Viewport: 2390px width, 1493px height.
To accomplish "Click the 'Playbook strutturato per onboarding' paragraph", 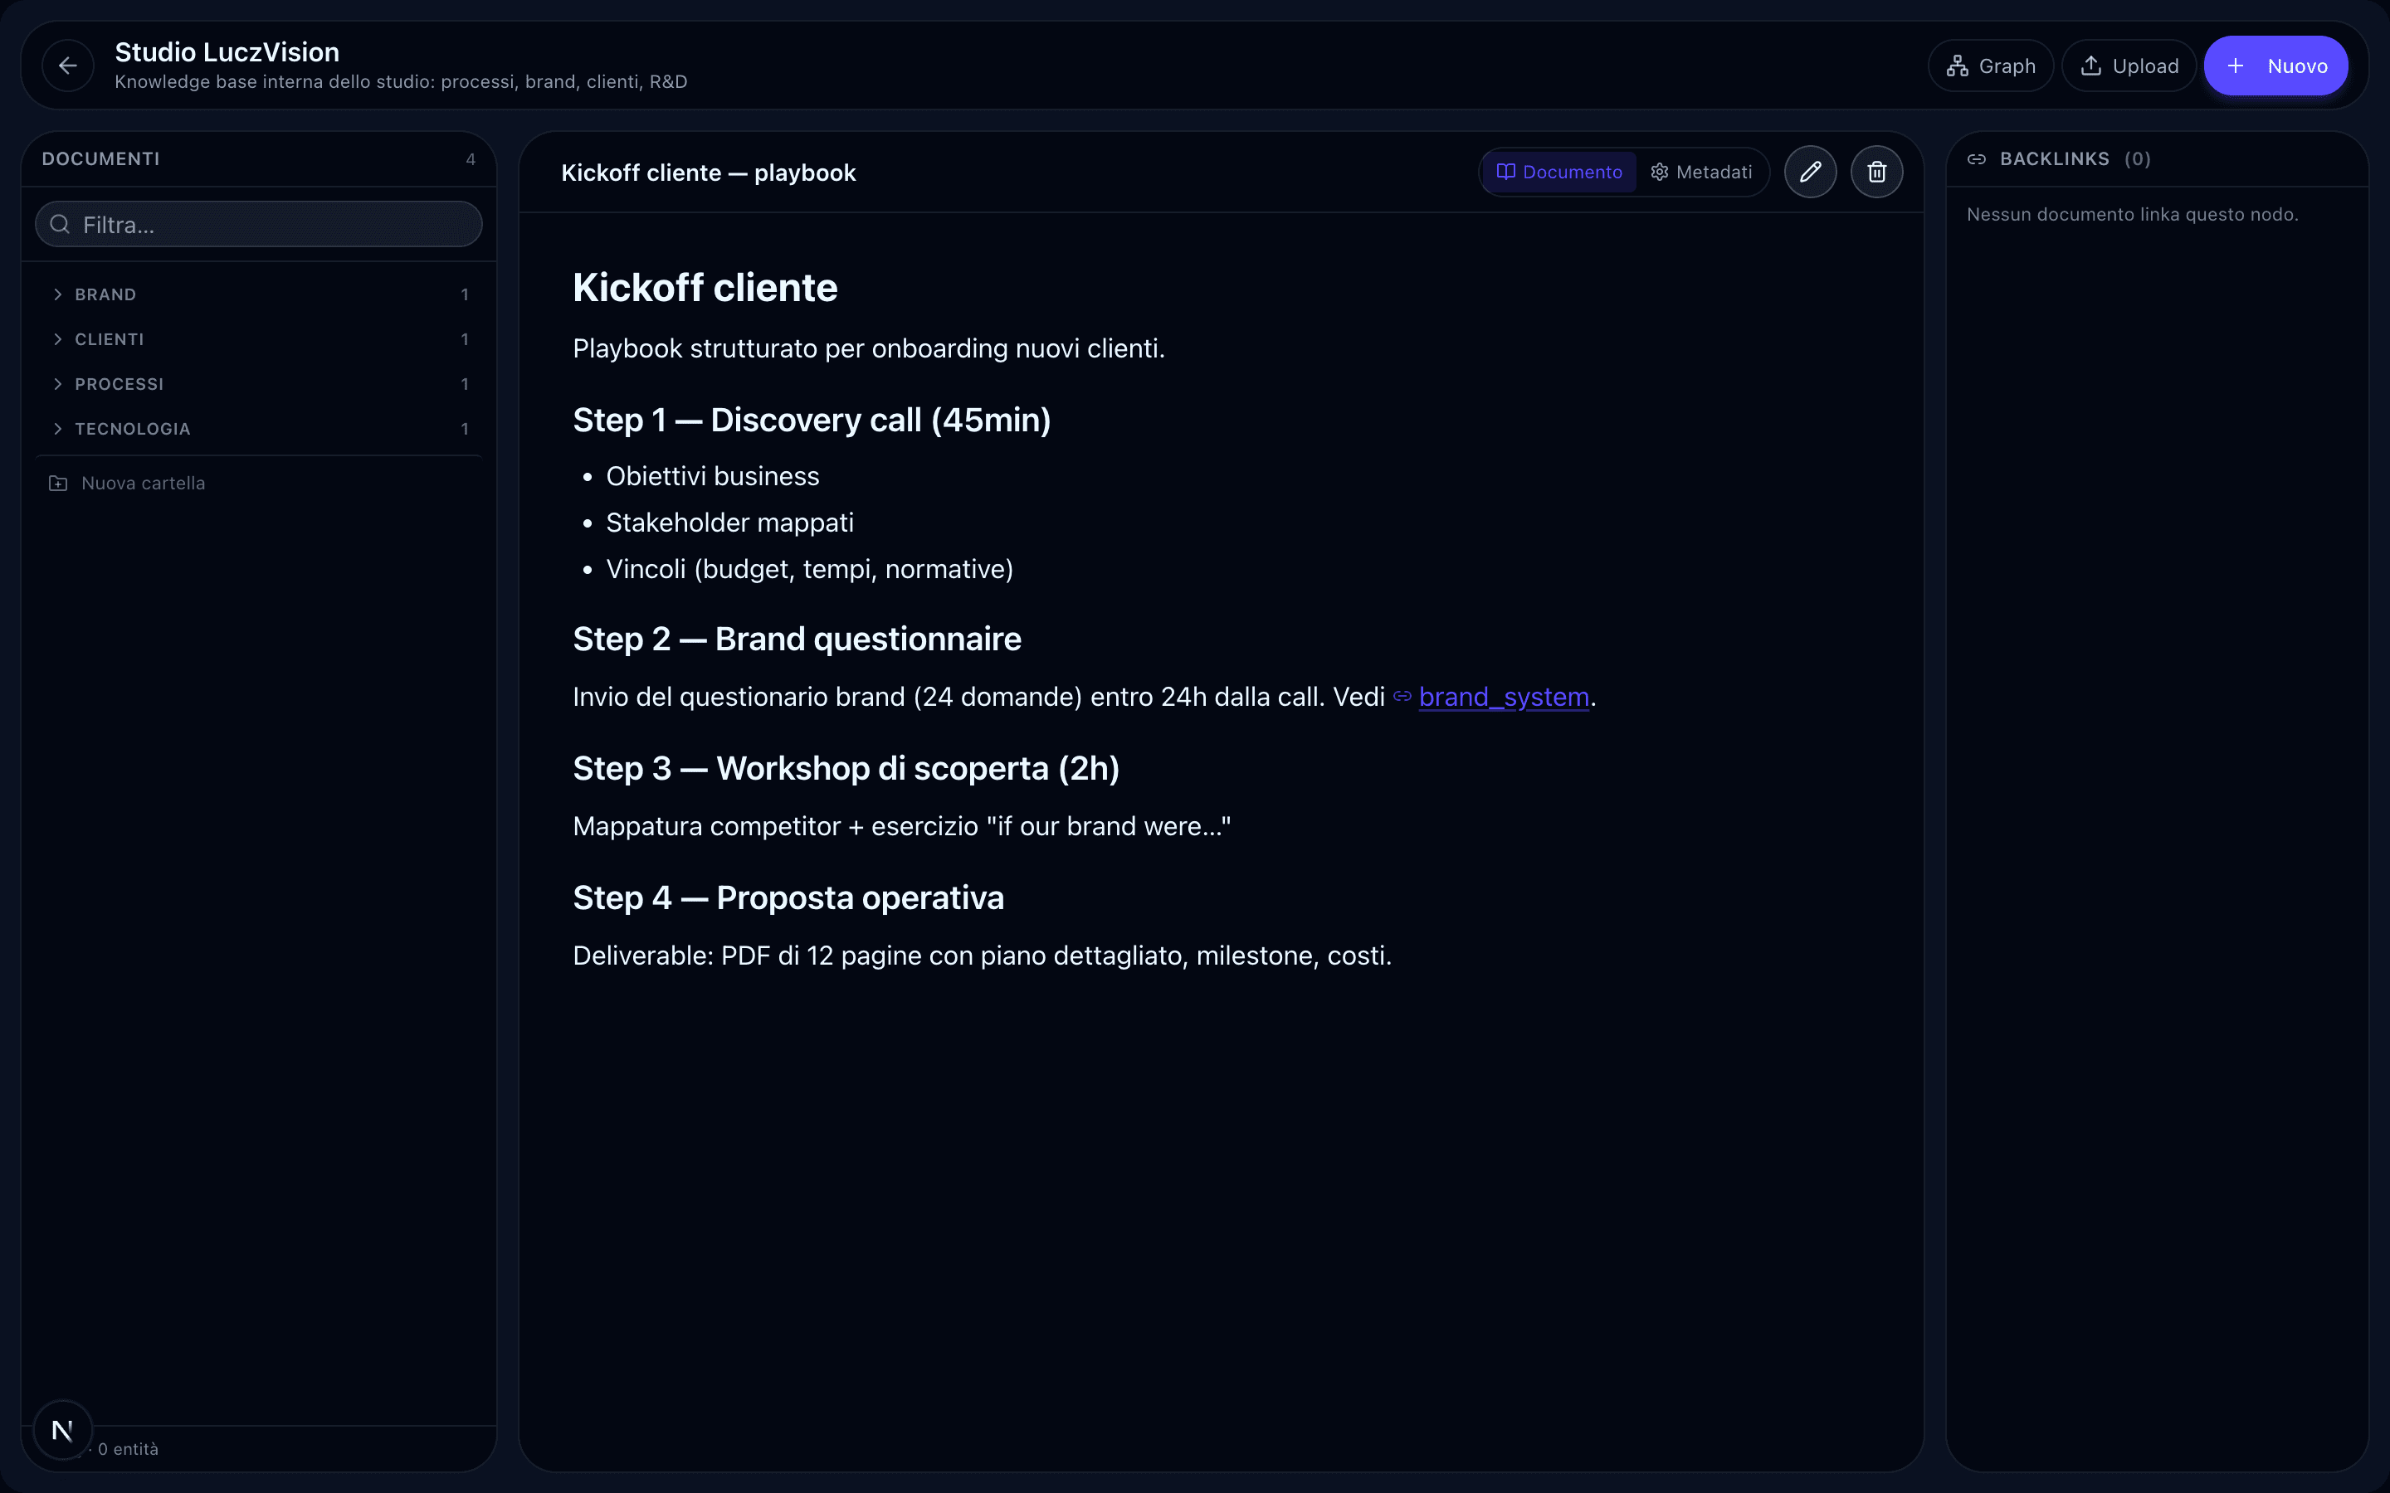I will [x=869, y=348].
